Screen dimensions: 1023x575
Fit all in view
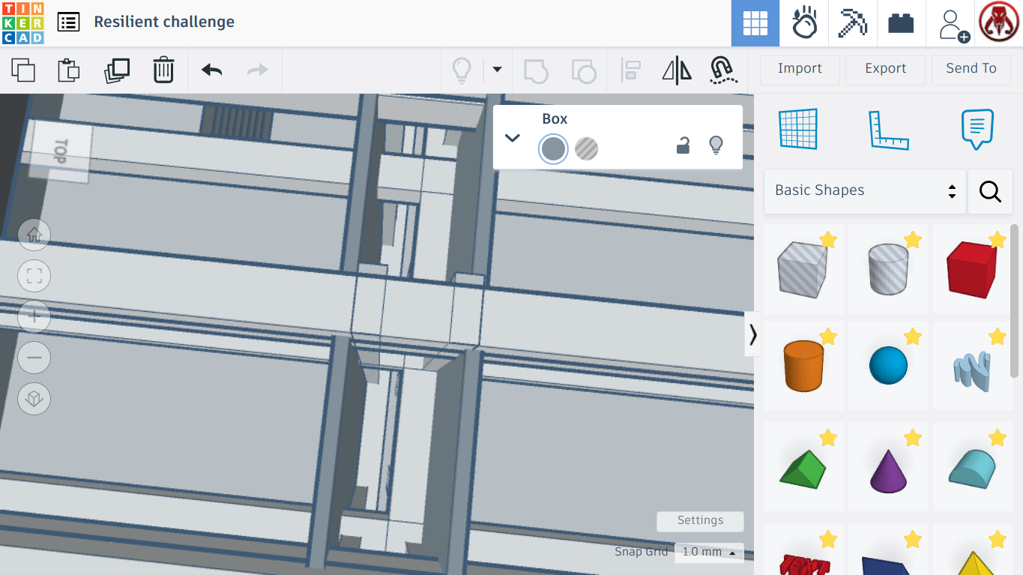pyautogui.click(x=34, y=276)
